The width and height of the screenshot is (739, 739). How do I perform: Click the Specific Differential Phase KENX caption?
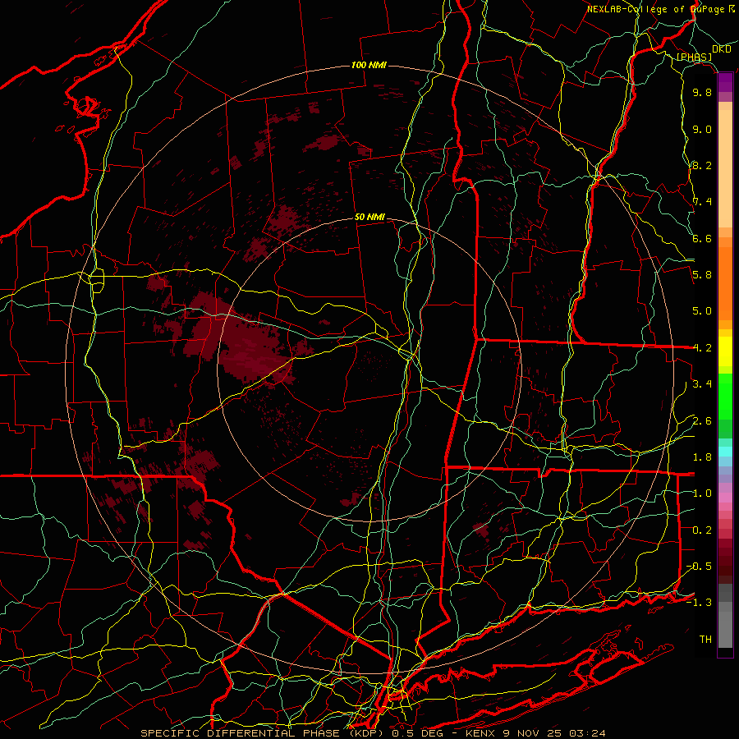coord(373,733)
